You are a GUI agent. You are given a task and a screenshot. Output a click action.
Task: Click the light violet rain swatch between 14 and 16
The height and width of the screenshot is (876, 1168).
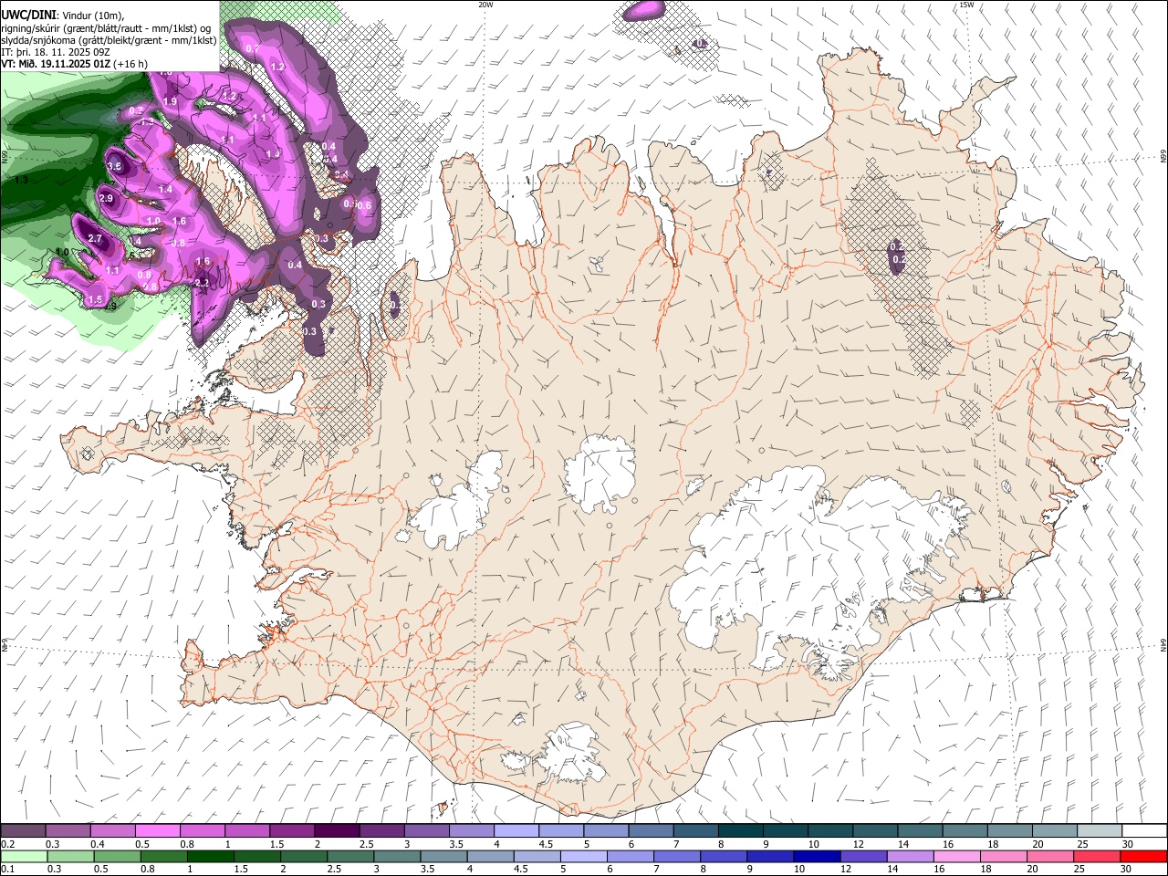(912, 856)
